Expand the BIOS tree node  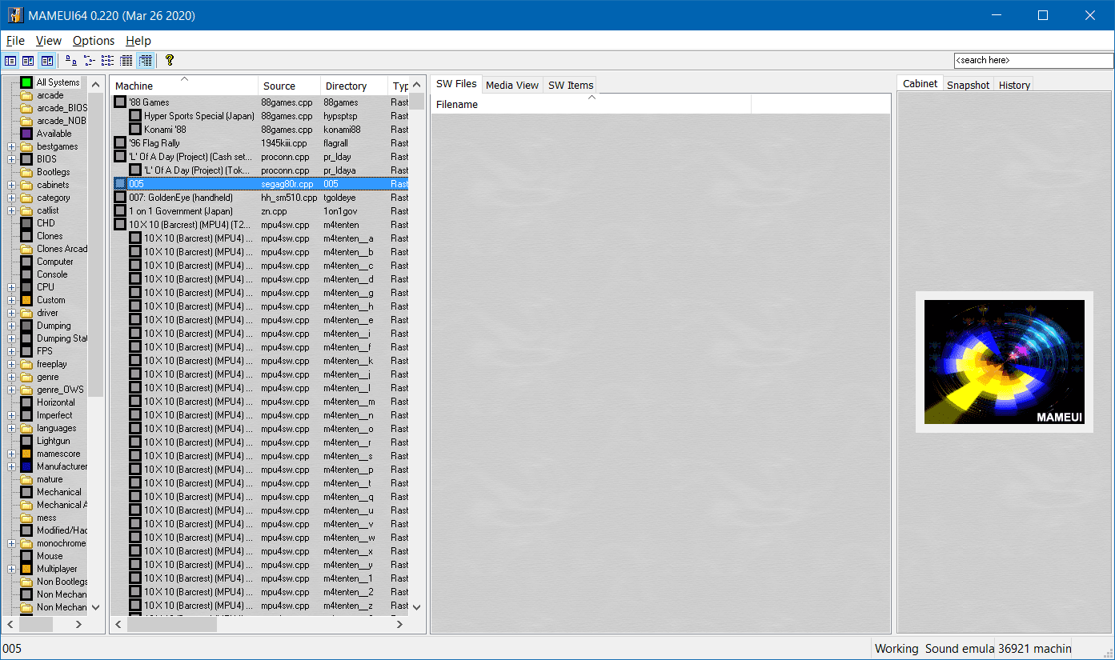click(x=11, y=159)
